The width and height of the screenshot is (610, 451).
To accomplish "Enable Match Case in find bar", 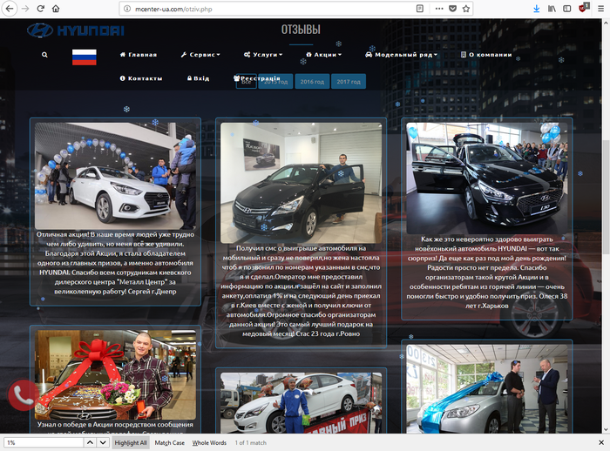I will 169,442.
